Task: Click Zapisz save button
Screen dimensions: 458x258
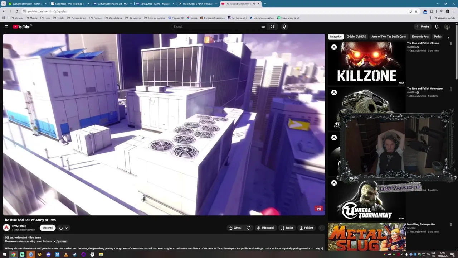Action: pos(287,228)
